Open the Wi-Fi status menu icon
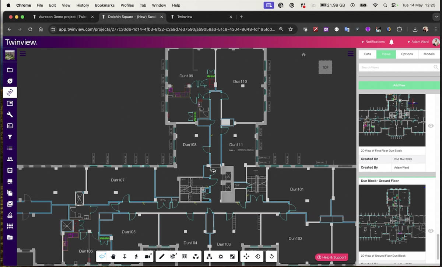Screen dimensions: 442x267 pos(375,6)
